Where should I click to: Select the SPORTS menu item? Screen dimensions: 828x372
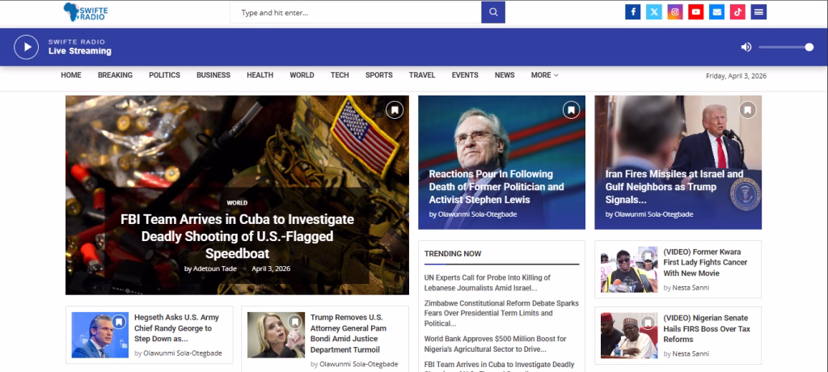click(378, 75)
